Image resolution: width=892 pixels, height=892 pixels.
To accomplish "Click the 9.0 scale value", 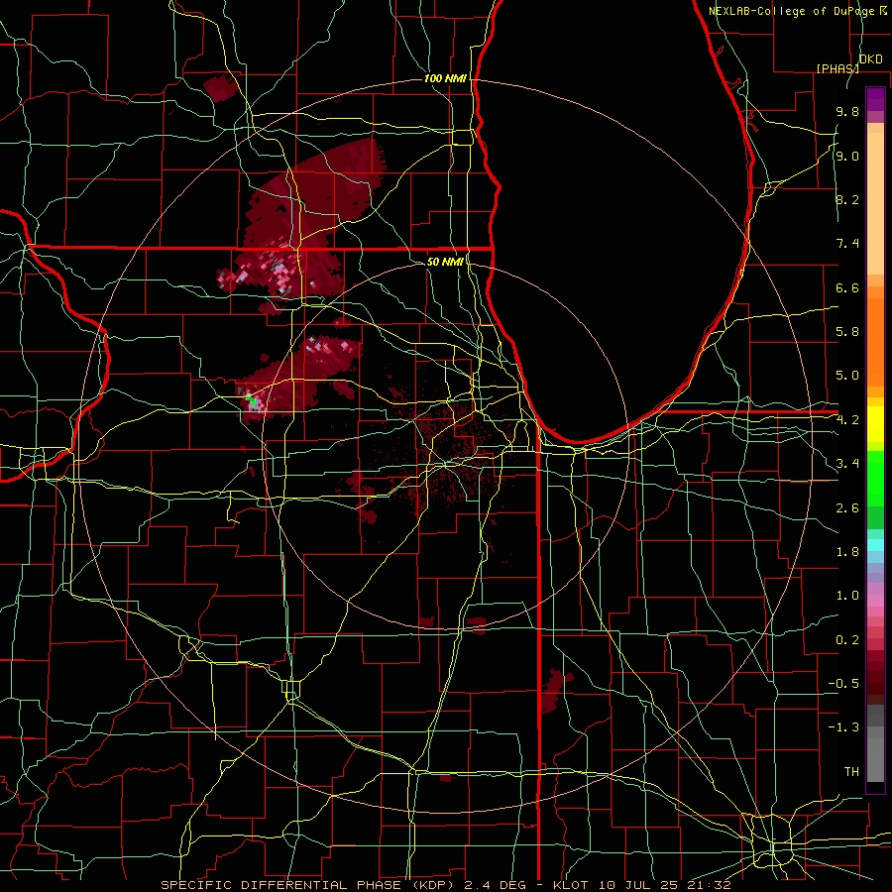I will click(847, 156).
